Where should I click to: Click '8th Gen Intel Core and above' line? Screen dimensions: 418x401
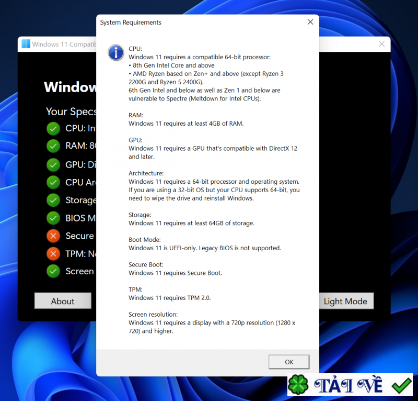point(171,65)
